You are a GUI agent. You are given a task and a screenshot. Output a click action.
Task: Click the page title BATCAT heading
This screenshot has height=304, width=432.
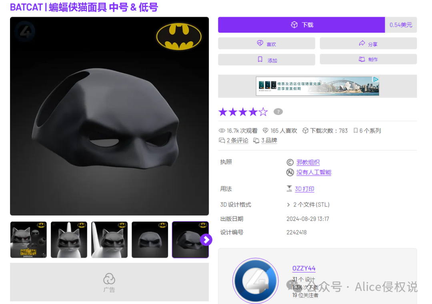(84, 7)
